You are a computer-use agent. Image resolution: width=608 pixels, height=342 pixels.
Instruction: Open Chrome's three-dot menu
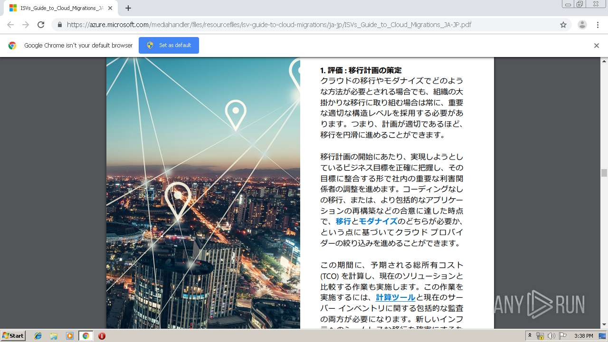tap(598, 25)
